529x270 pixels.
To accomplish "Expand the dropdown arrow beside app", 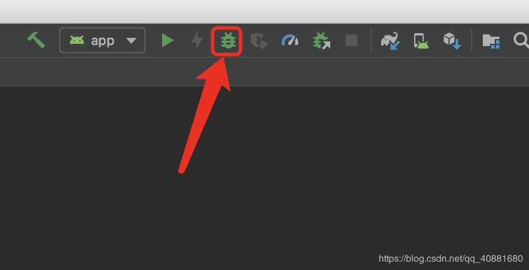I will point(131,41).
